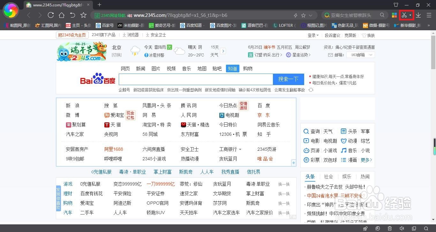436x232 pixels.
Task: Click the skin shirt icon in title bar
Action: (396, 5)
